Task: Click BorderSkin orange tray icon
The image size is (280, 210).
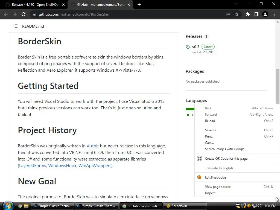Action: [x=249, y=206]
